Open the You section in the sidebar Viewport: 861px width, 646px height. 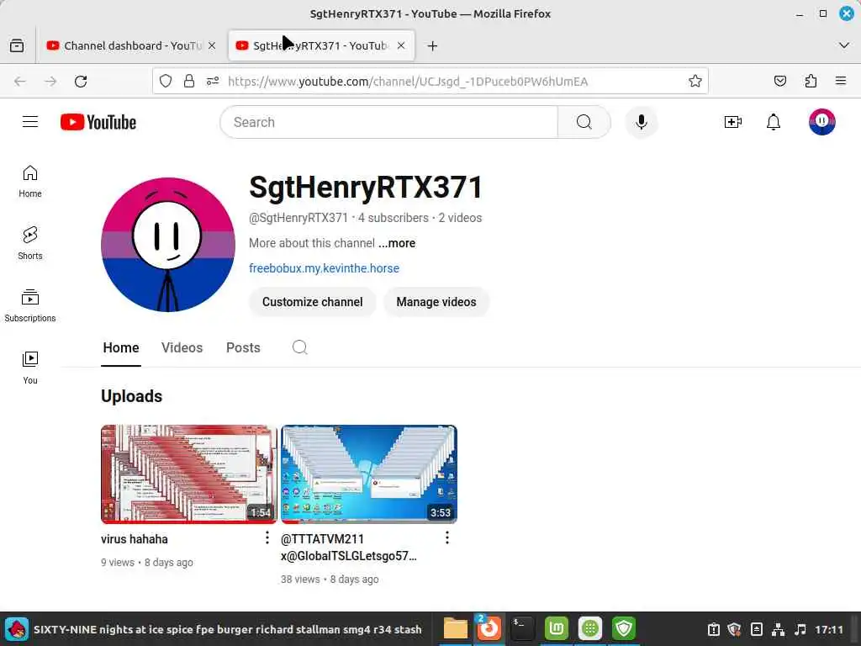[x=30, y=368]
